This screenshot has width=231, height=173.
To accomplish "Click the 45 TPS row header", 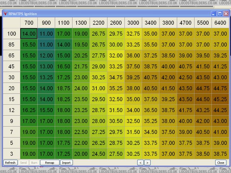I will coord(12,67).
